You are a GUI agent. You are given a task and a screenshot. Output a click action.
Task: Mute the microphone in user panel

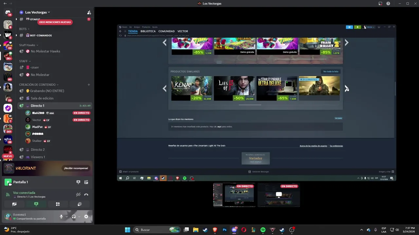tap(61, 216)
